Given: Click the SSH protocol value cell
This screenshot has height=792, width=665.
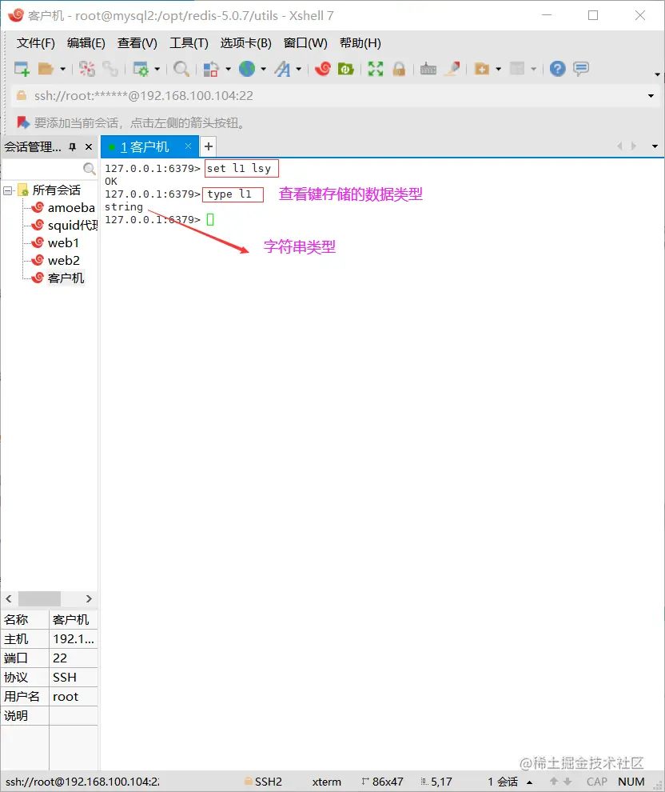Looking at the screenshot, I should (x=74, y=678).
